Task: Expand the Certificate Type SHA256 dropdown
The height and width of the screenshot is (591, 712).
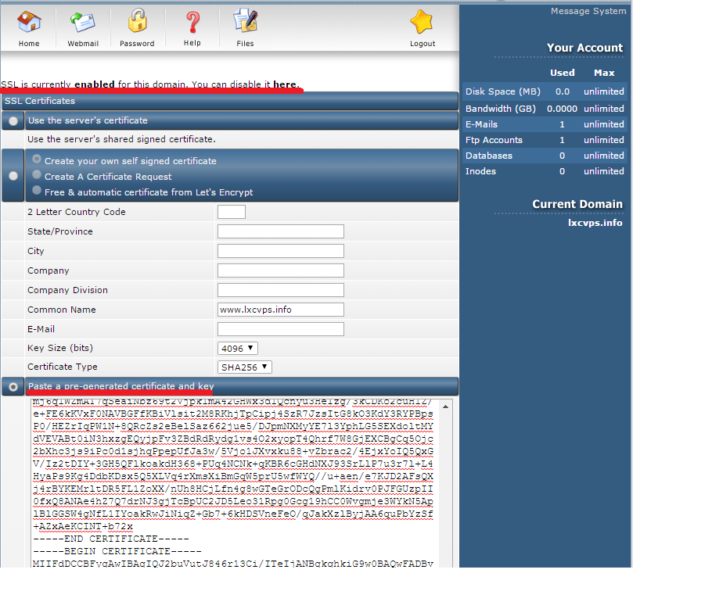Action: coord(244,367)
